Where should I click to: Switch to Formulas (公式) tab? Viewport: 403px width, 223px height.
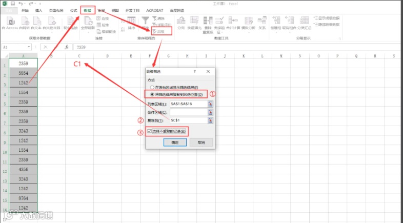tap(73, 11)
